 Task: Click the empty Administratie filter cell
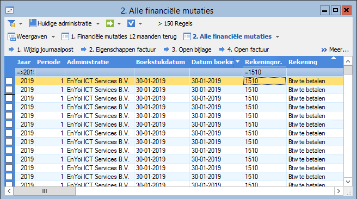pyautogui.click(x=100, y=72)
